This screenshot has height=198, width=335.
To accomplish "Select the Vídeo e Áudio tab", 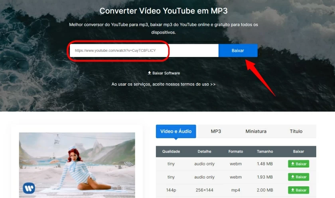I will coord(176,131).
